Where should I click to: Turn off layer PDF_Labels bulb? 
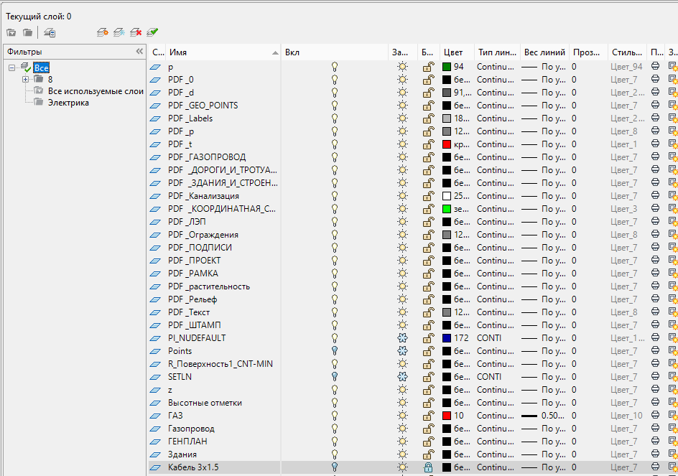pos(334,118)
